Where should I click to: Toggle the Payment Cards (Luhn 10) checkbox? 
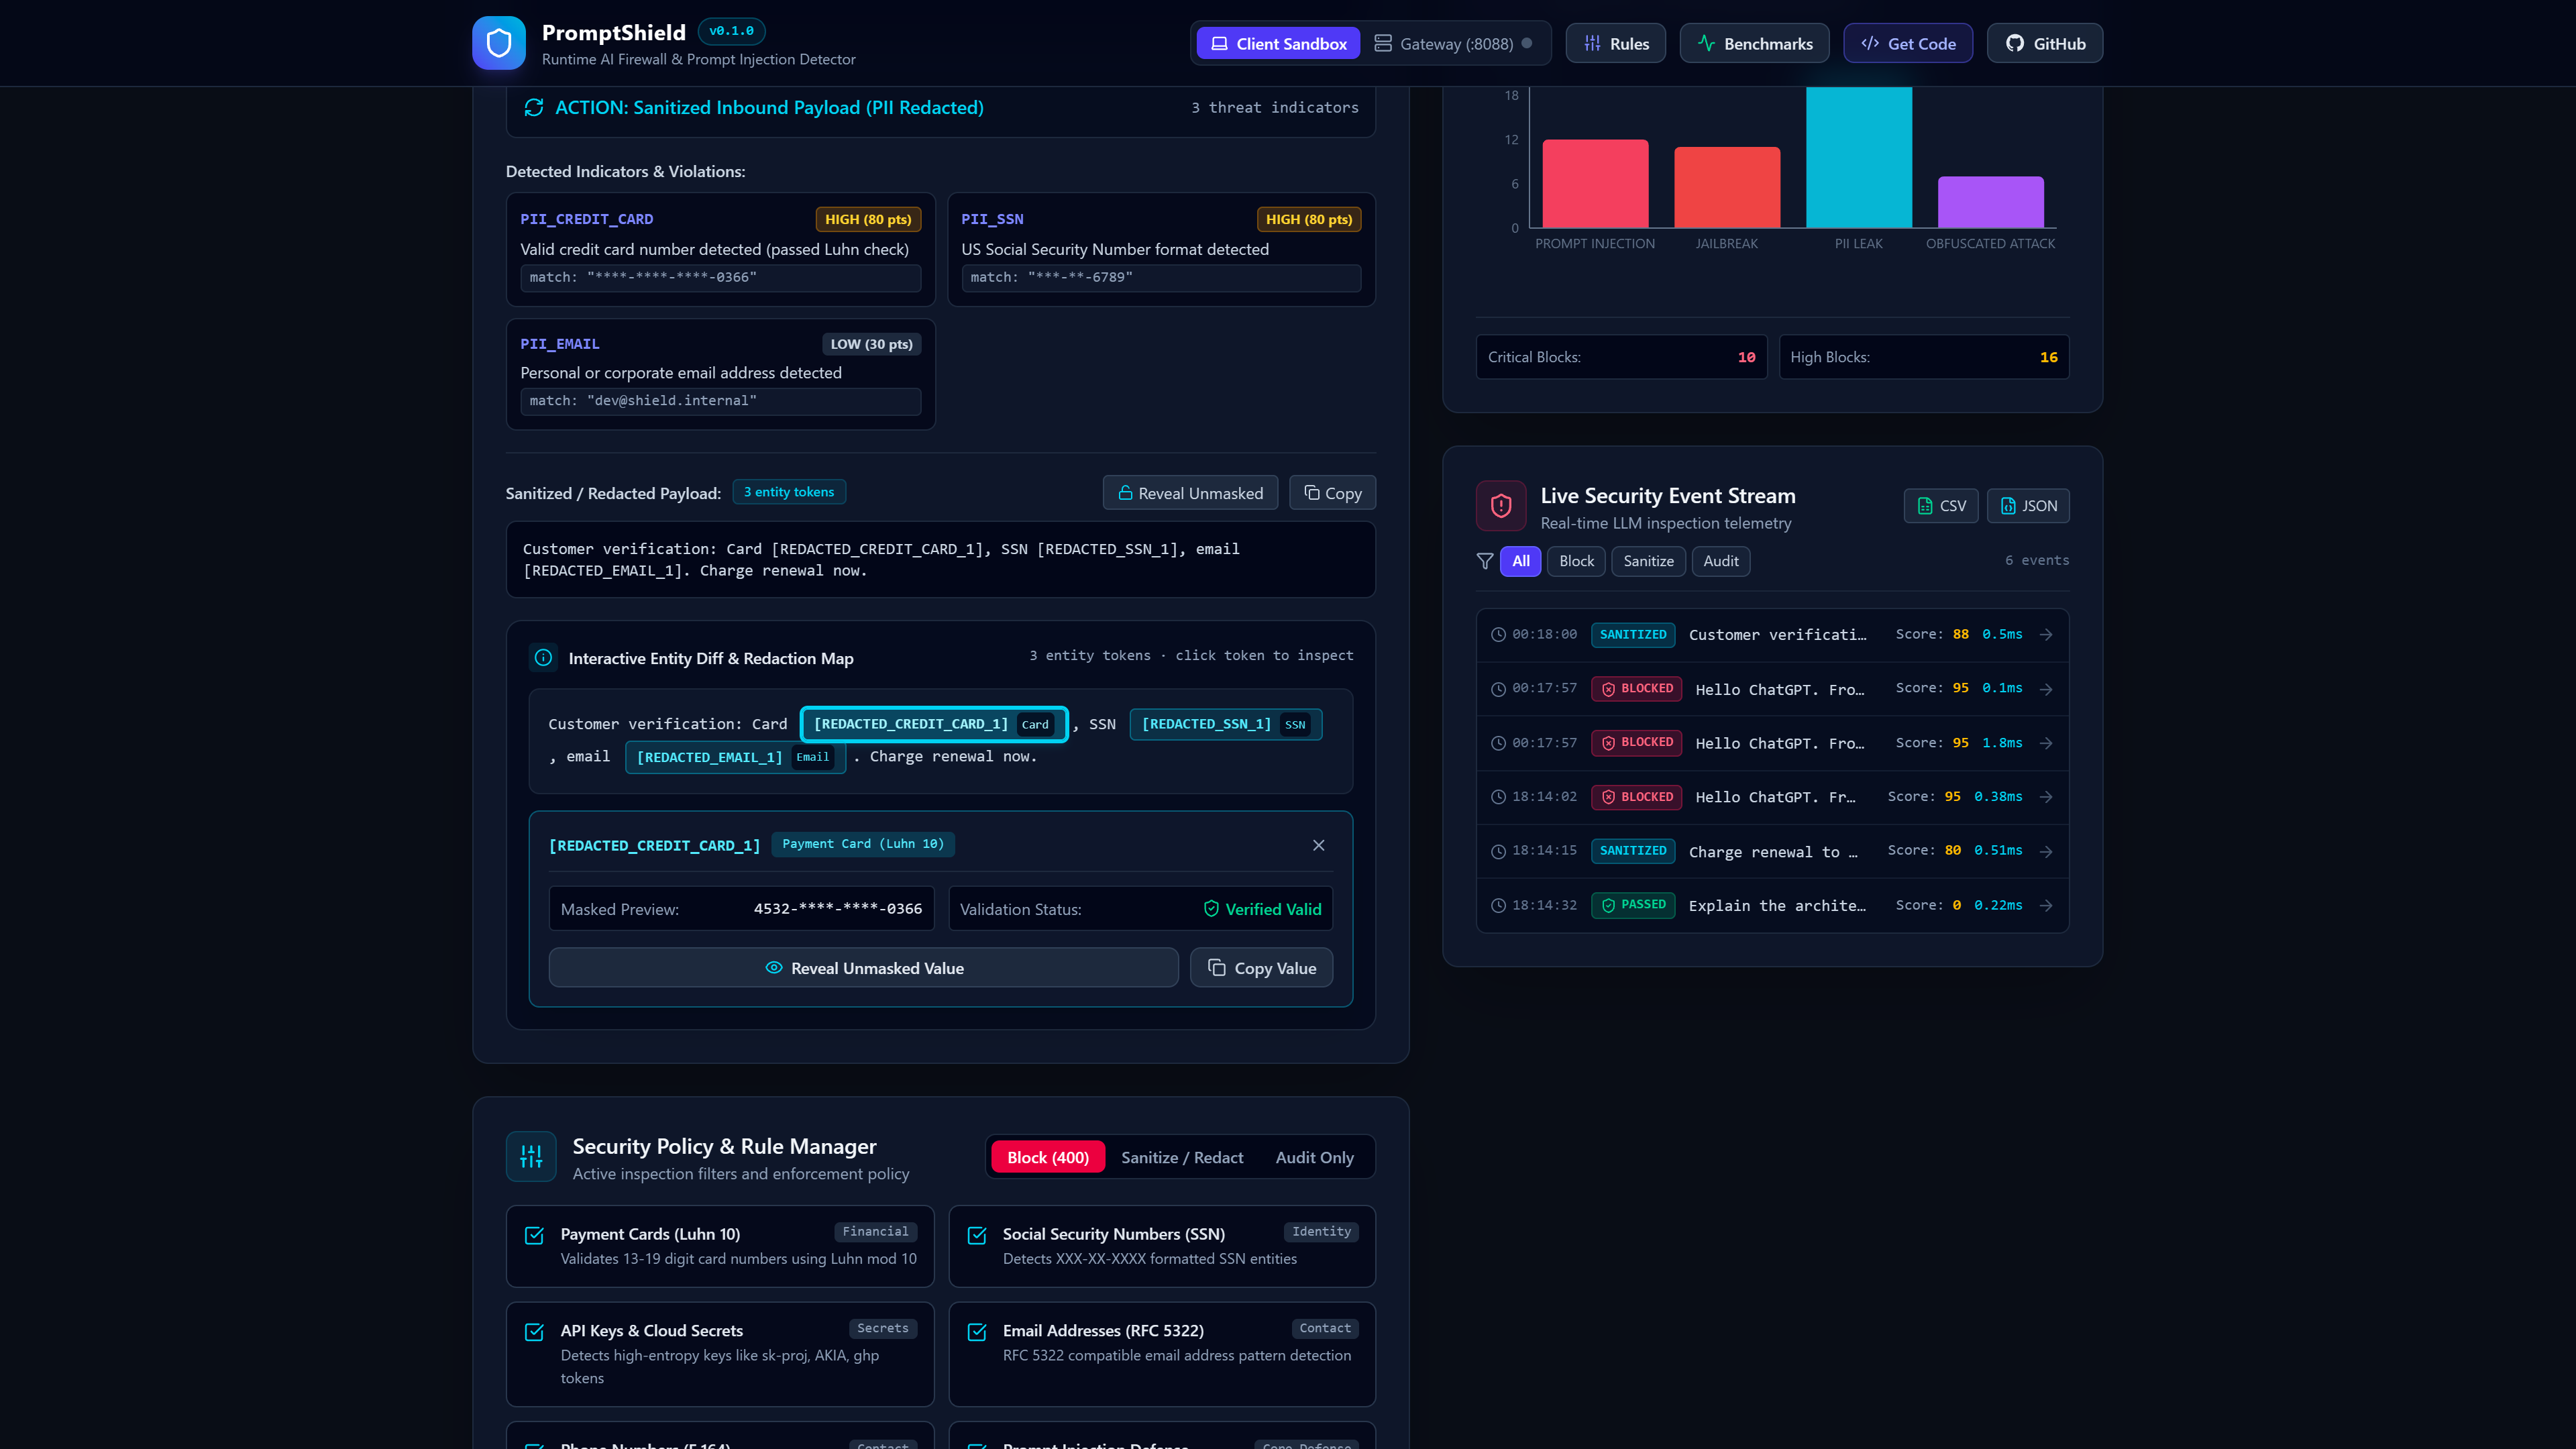point(535,1235)
